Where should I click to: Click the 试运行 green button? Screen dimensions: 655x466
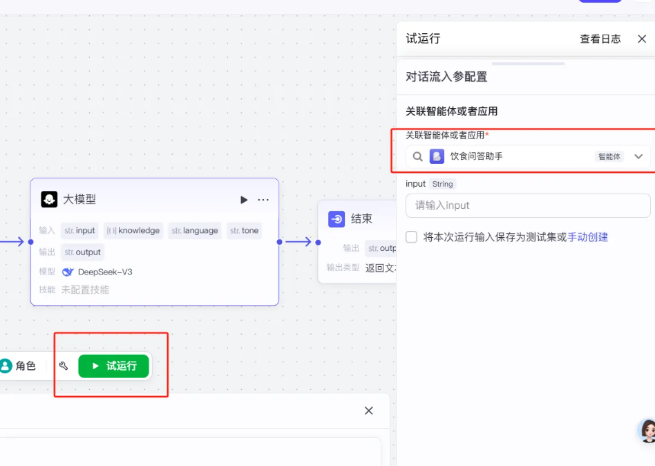coord(114,366)
